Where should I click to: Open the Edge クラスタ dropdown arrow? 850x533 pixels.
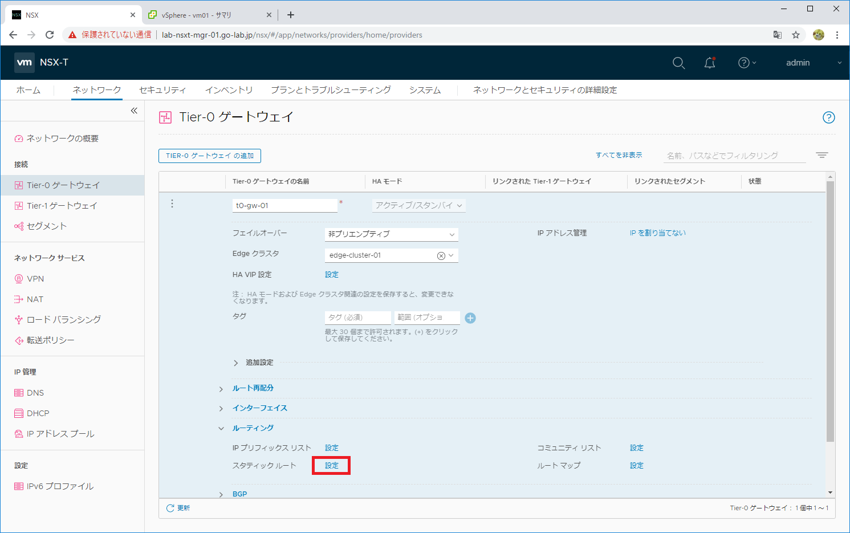[451, 255]
